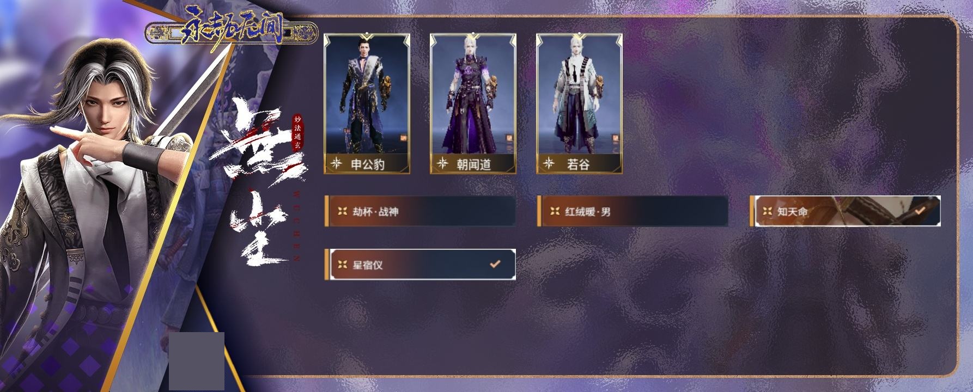The image size is (973, 392).
Task: Open the 朝闻道 skin card
Action: click(473, 104)
